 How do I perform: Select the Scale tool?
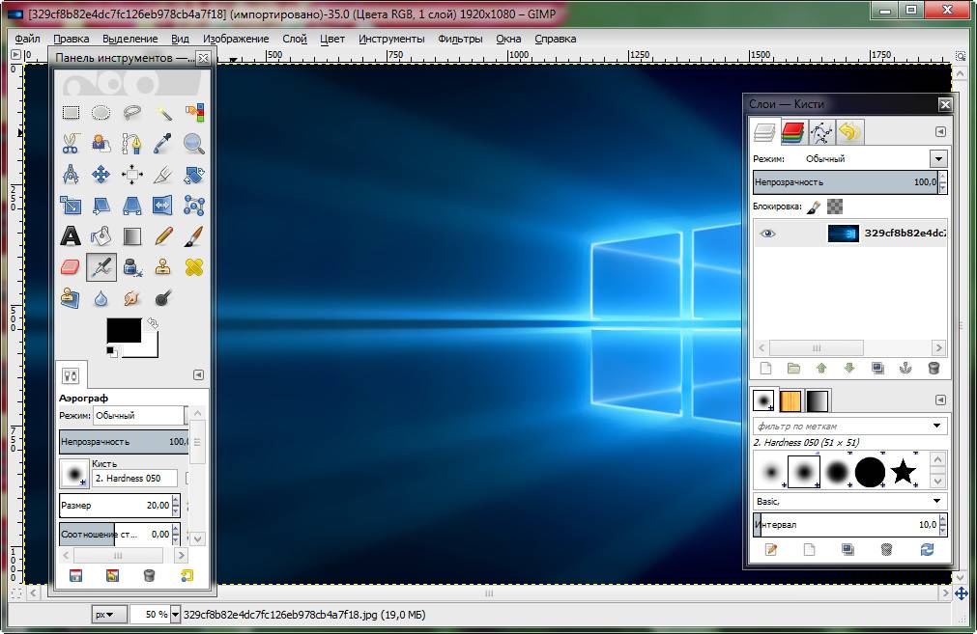[72, 206]
